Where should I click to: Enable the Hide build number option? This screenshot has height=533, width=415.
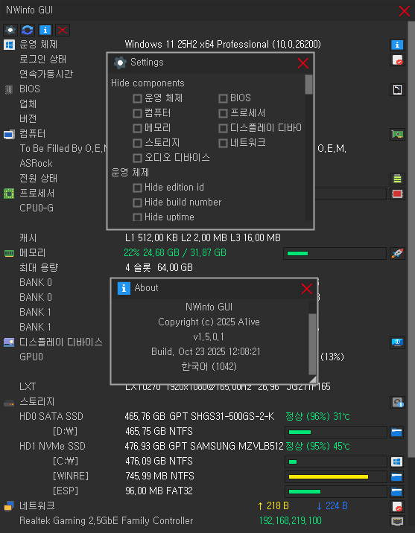click(x=137, y=202)
